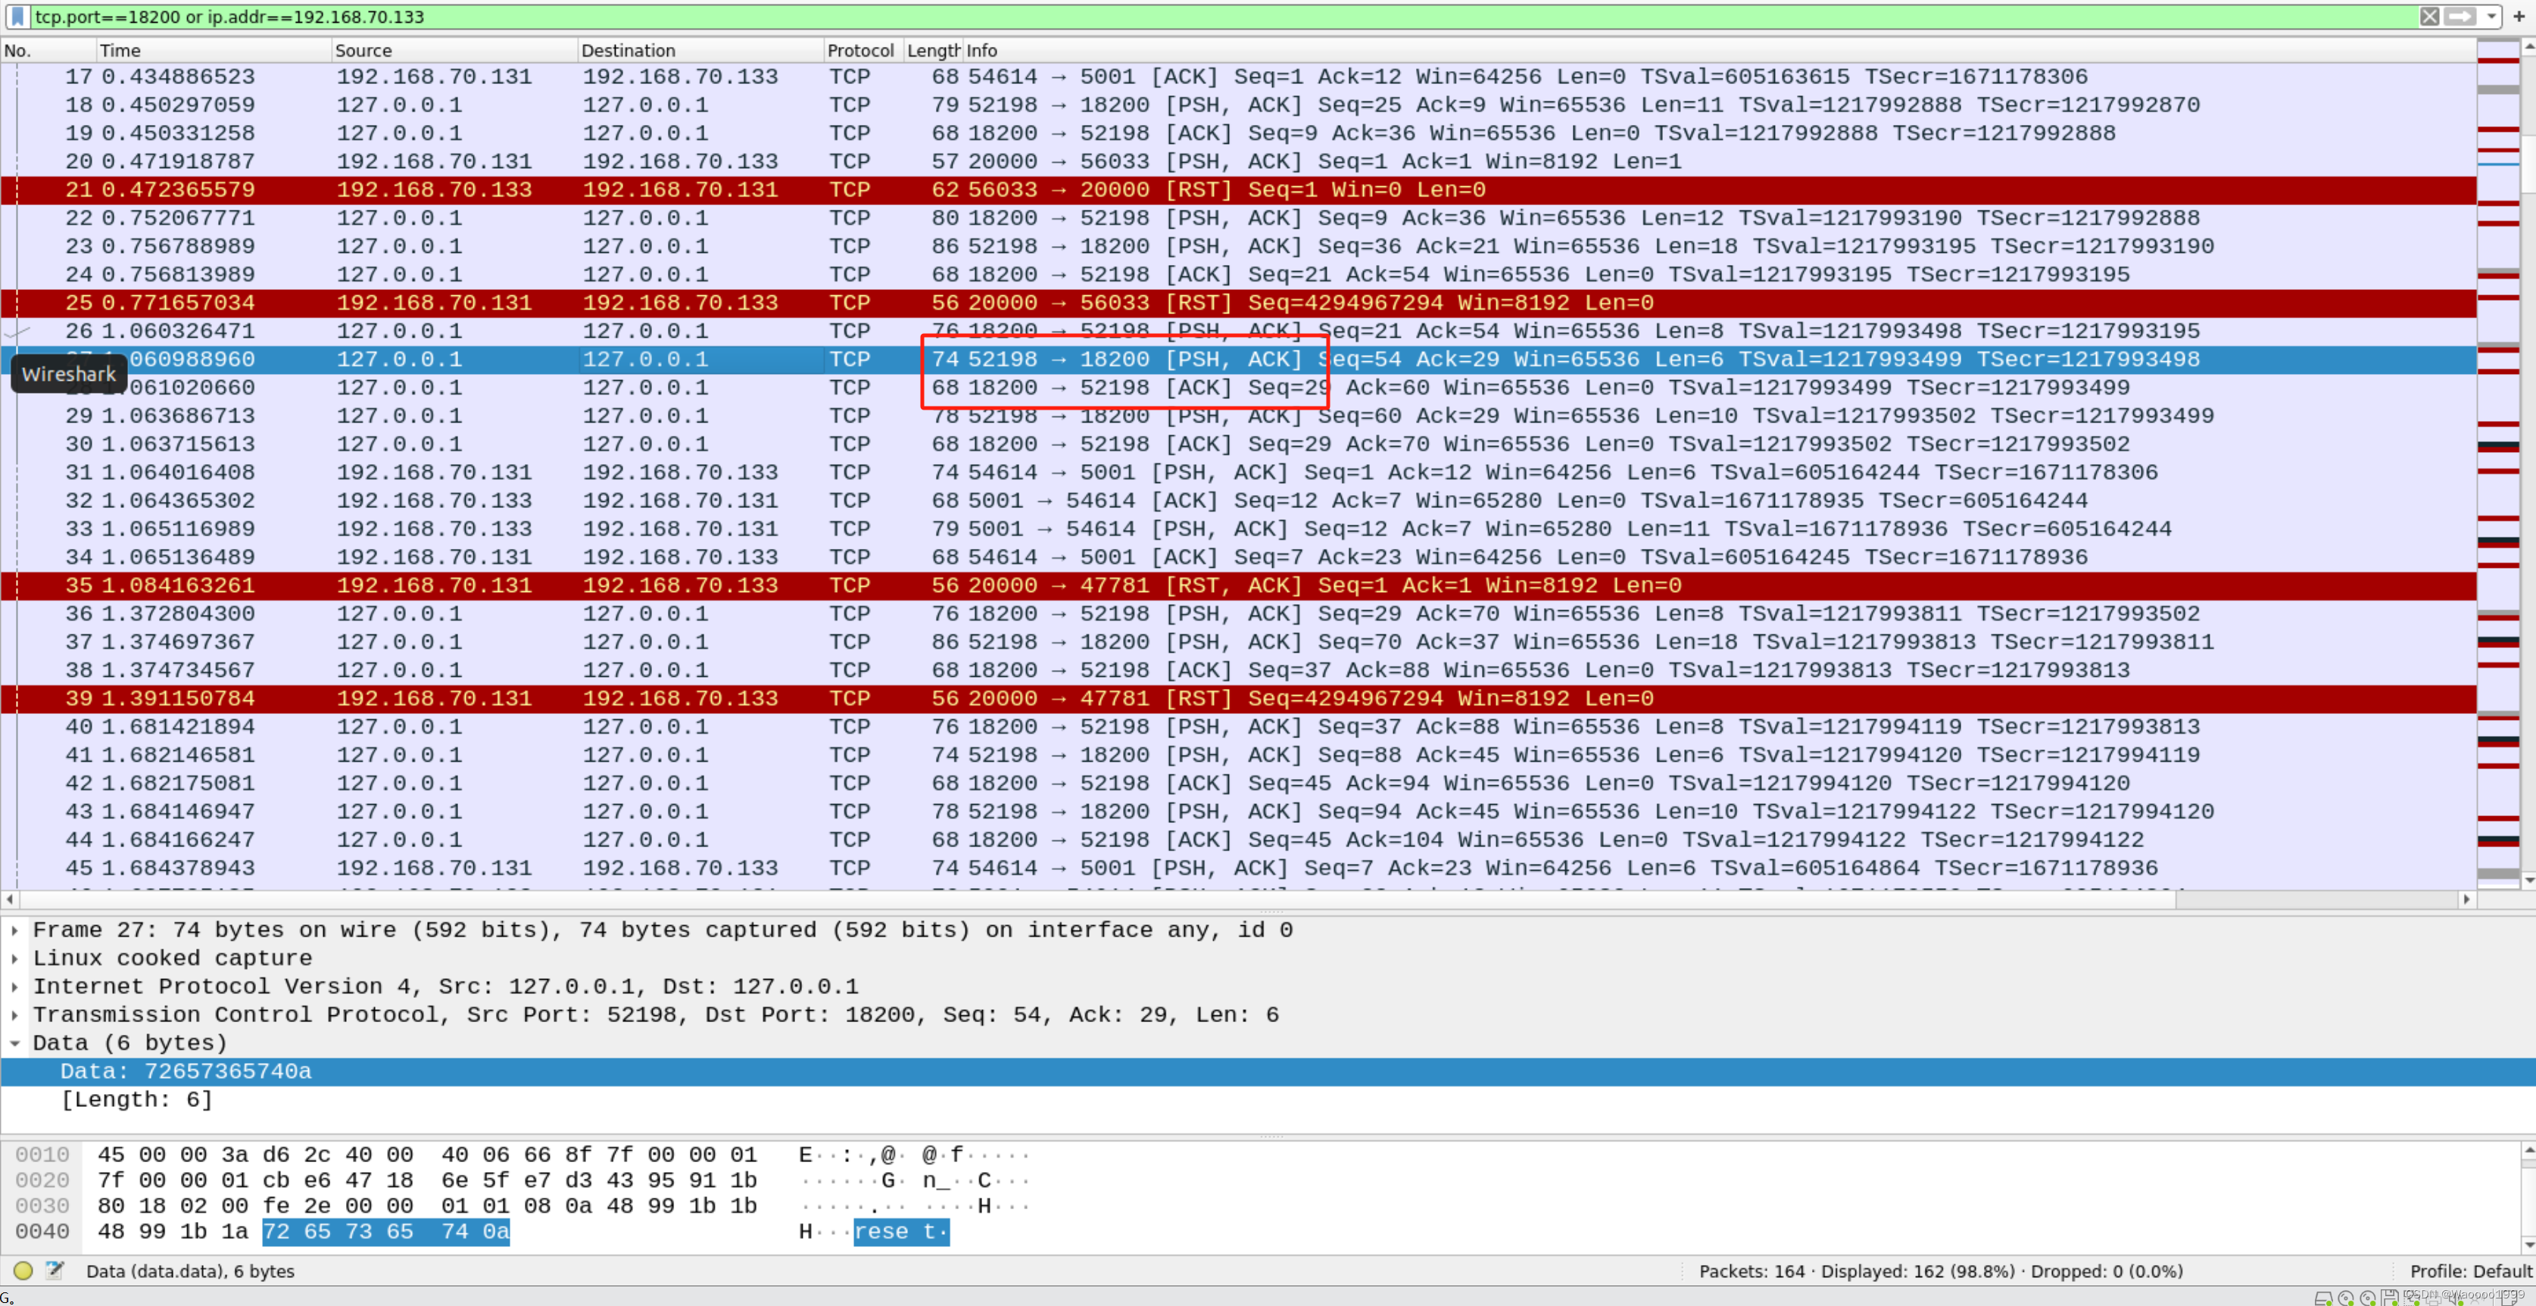The image size is (2536, 1306).
Task: Click the packets displayed status text
Action: coord(1940,1270)
